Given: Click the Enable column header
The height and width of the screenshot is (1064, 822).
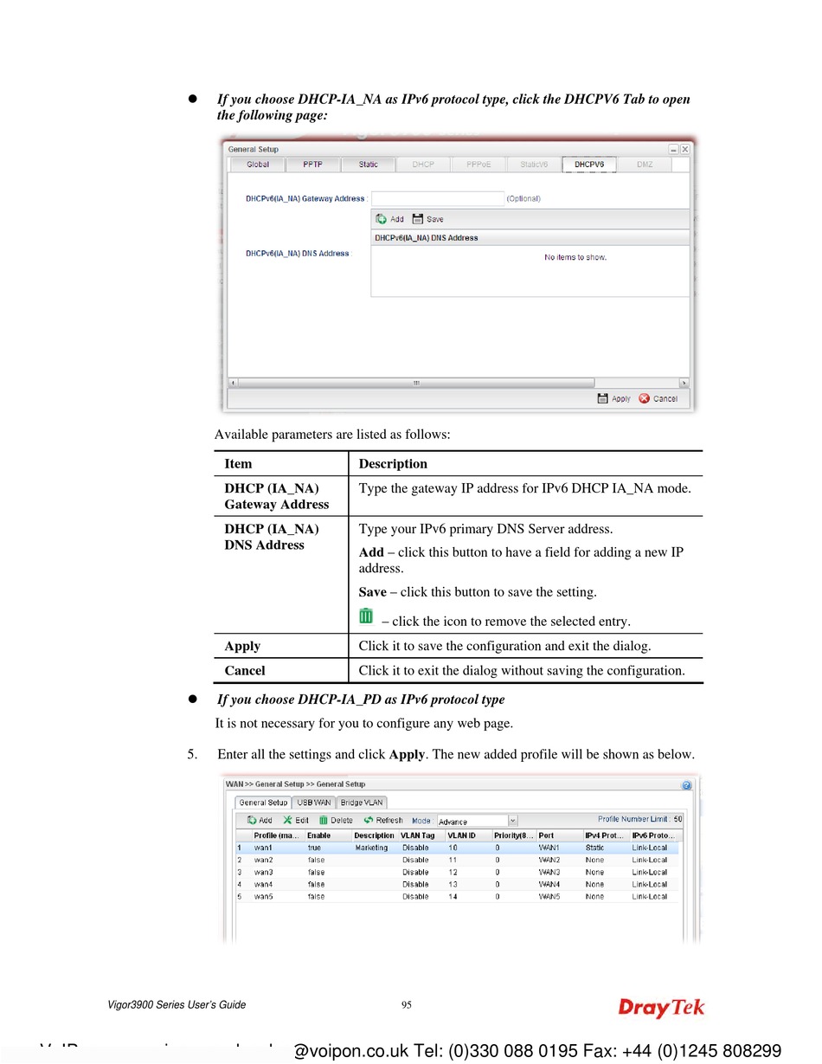Looking at the screenshot, I should [327, 835].
